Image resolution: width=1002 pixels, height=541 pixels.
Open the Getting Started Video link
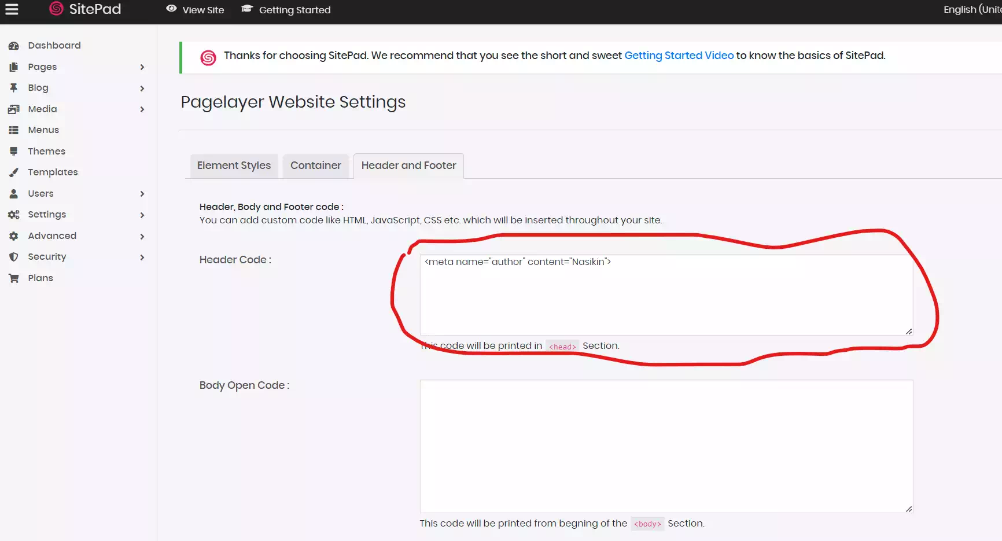(x=679, y=56)
